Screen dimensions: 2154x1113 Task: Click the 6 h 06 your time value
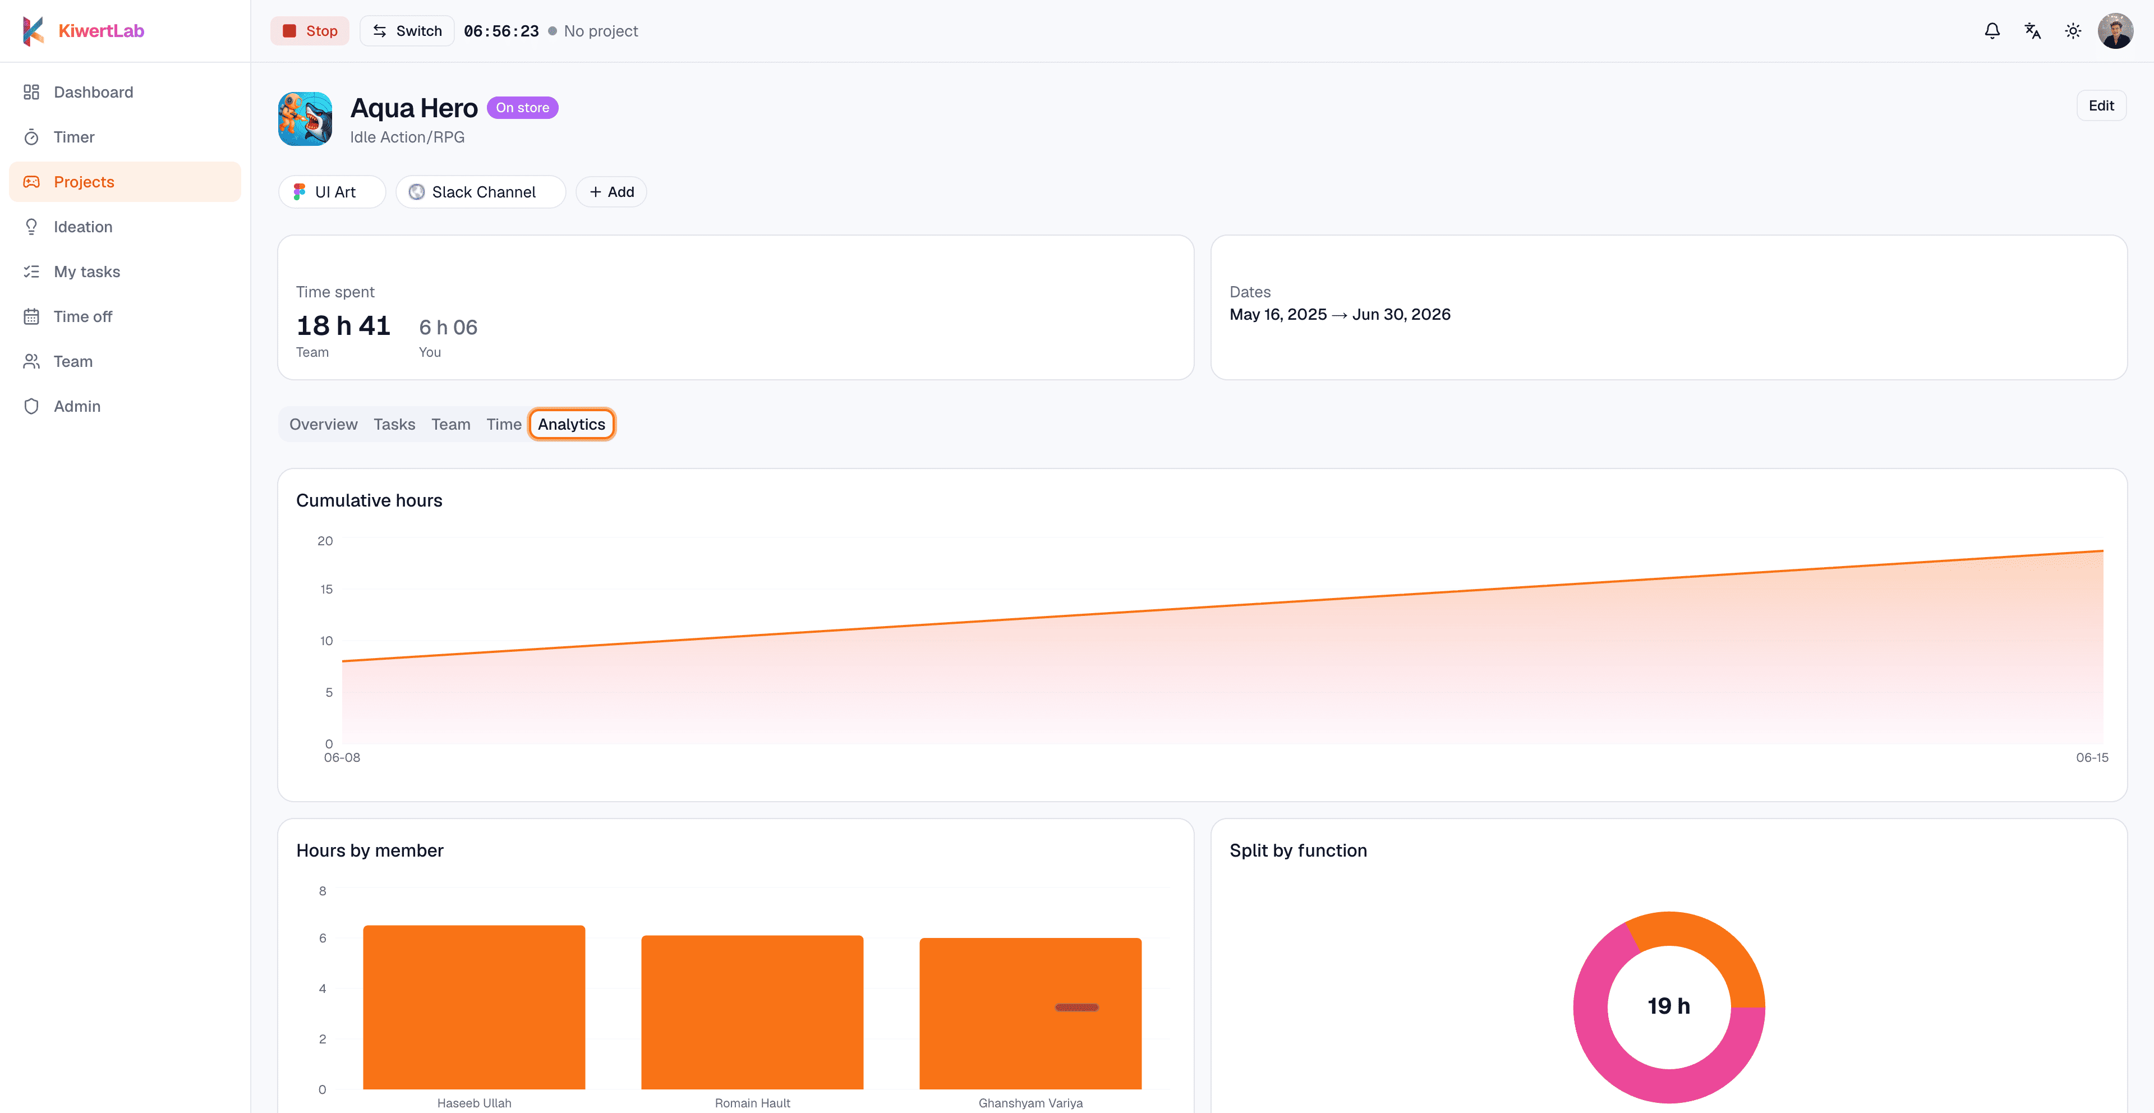pos(448,327)
